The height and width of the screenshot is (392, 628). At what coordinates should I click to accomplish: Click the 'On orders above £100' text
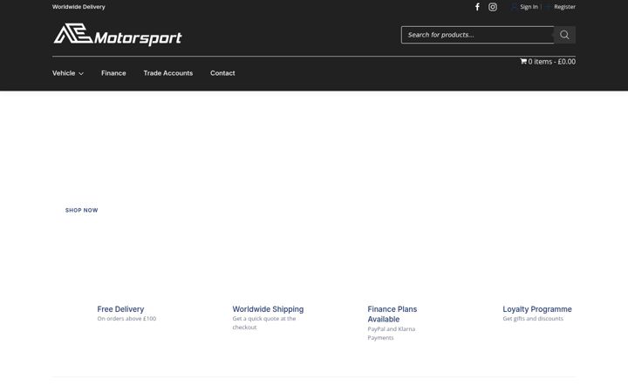tap(126, 319)
